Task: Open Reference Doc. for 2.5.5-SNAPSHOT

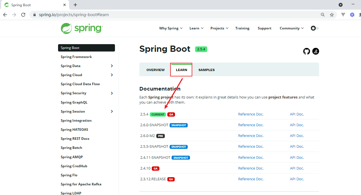Action: point(251,147)
